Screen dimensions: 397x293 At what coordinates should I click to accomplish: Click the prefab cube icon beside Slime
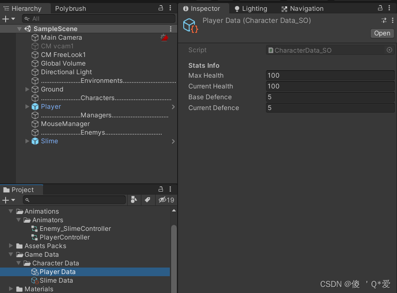click(35, 141)
